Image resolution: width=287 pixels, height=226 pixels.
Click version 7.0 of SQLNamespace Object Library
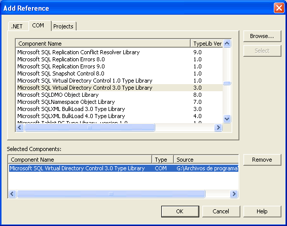pyautogui.click(x=197, y=102)
